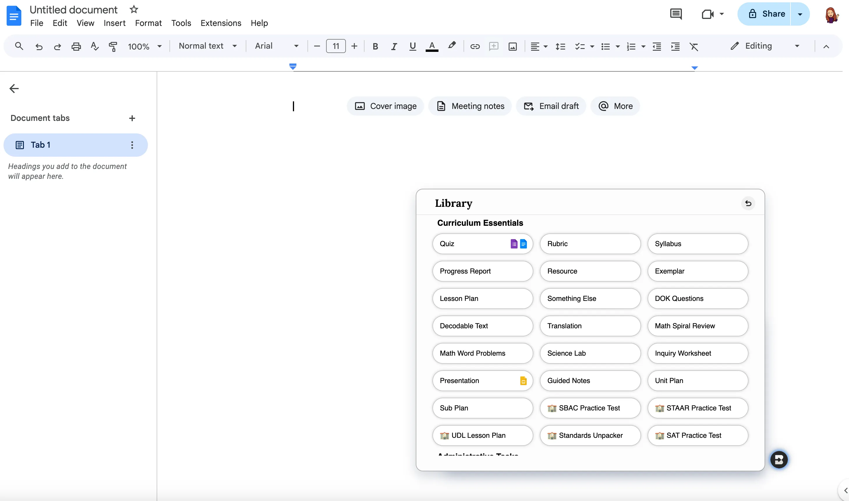Image resolution: width=849 pixels, height=501 pixels.
Task: Click the clear formatting icon
Action: 694,46
